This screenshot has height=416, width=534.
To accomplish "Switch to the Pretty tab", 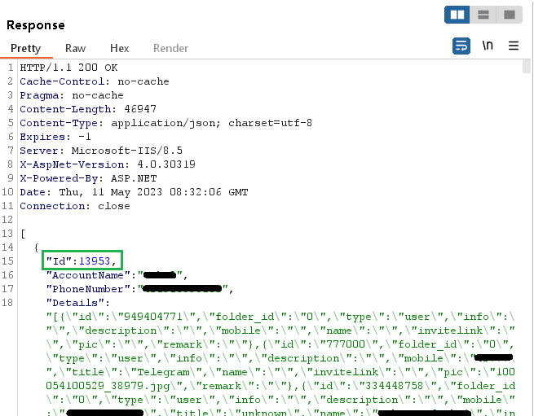I will (25, 48).
